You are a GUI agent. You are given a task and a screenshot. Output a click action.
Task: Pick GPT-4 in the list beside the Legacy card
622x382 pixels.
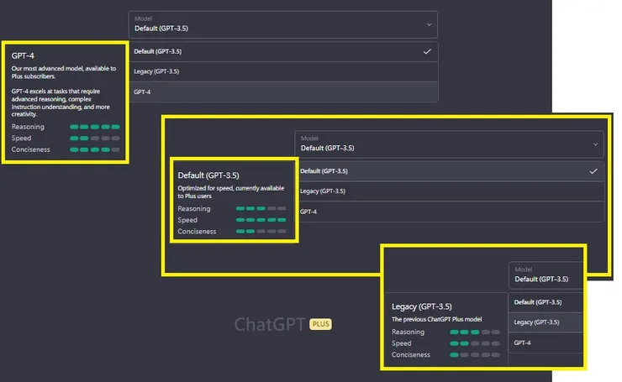(546, 343)
